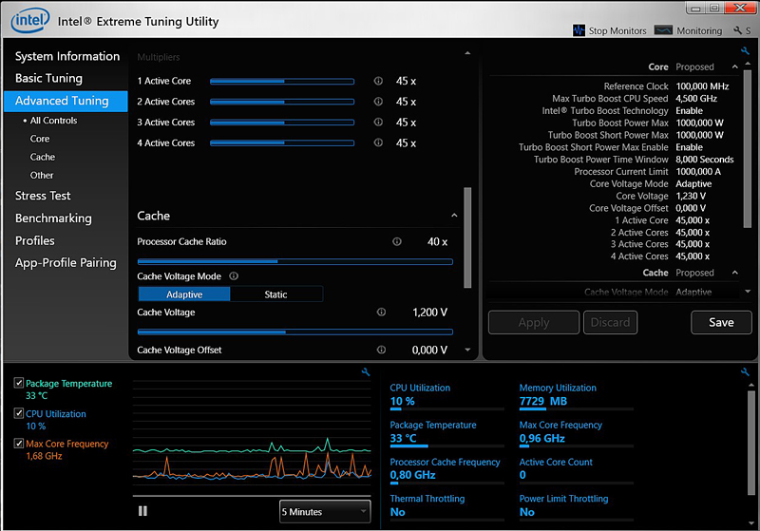Show info icon for Cache Voltage
The width and height of the screenshot is (760, 531).
point(382,312)
